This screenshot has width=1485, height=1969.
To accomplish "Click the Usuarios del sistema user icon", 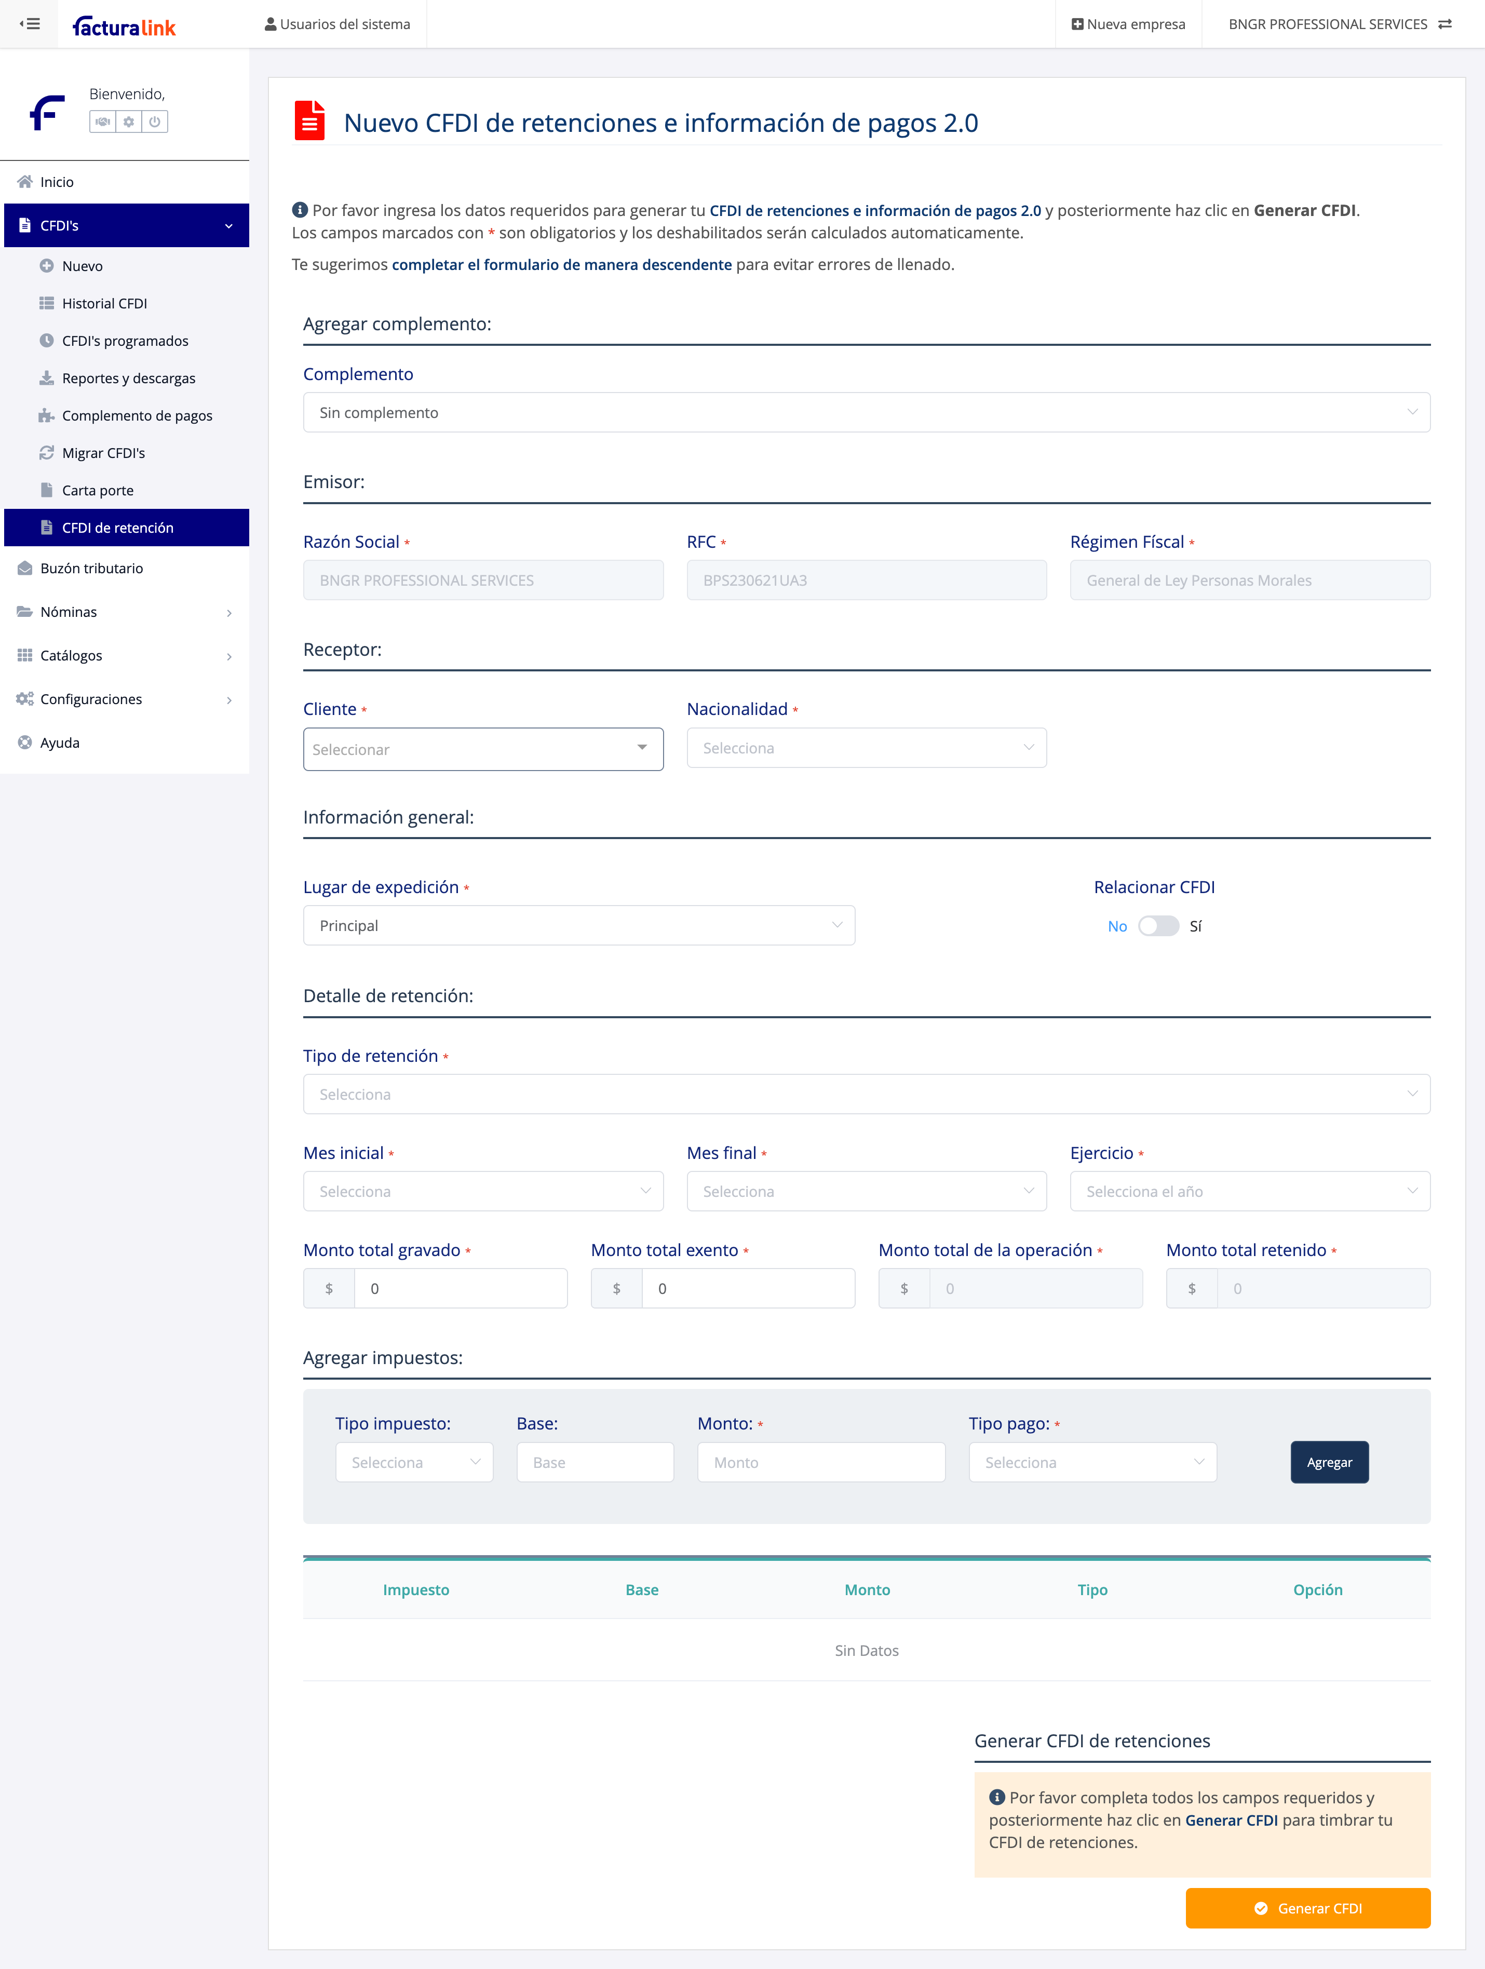I will [x=271, y=24].
